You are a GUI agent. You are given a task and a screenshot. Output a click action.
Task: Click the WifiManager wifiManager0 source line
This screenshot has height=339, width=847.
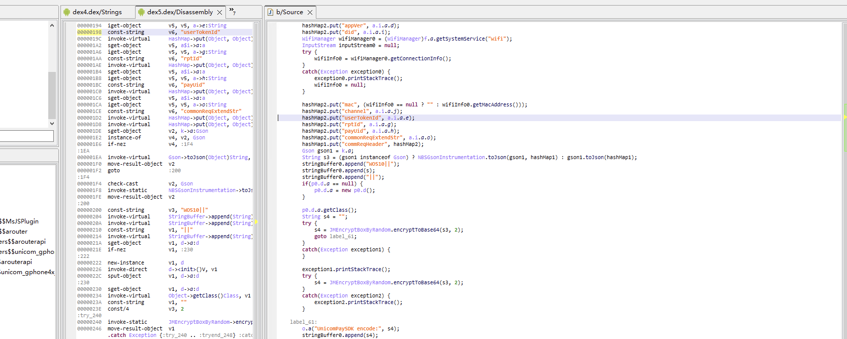pyautogui.click(x=407, y=39)
